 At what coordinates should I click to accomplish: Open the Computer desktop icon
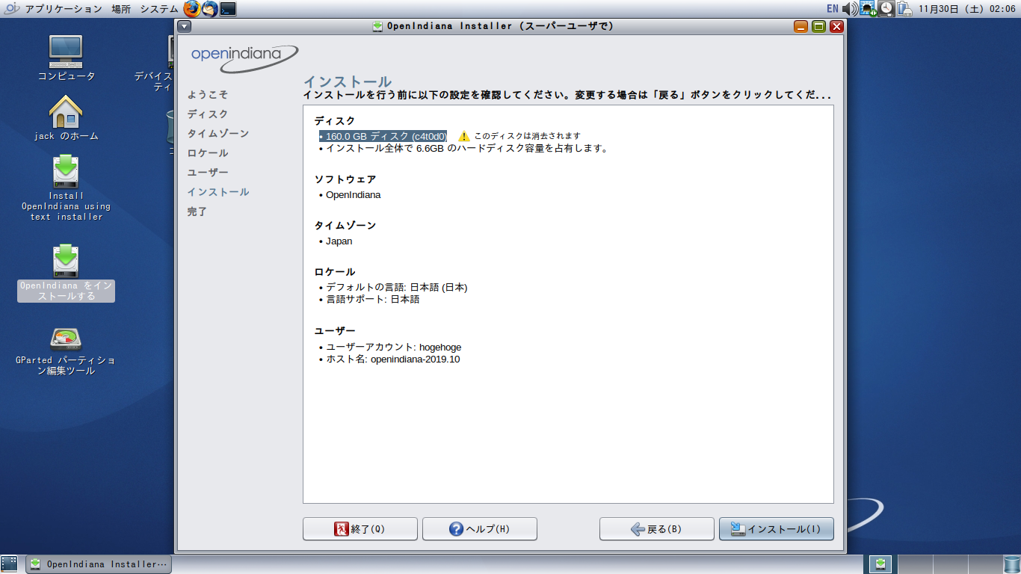66,58
